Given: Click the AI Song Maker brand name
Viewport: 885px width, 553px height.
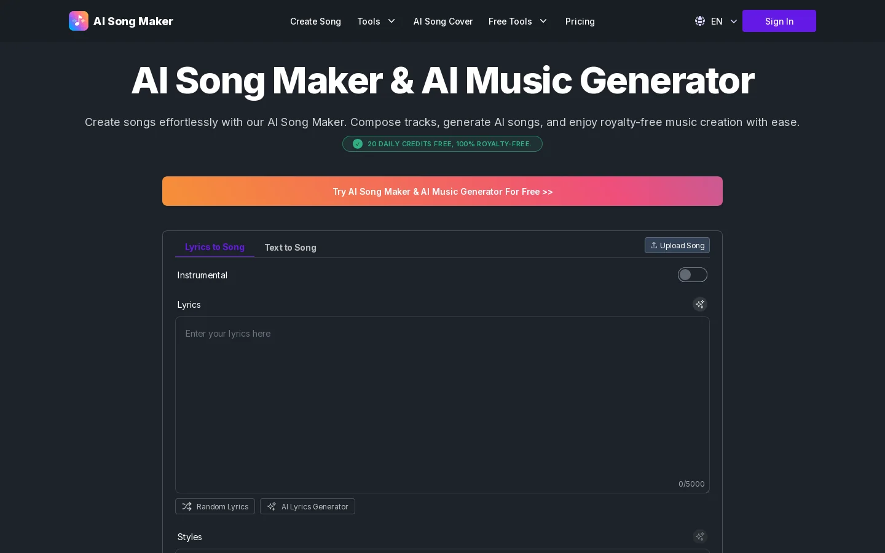Looking at the screenshot, I should (133, 21).
